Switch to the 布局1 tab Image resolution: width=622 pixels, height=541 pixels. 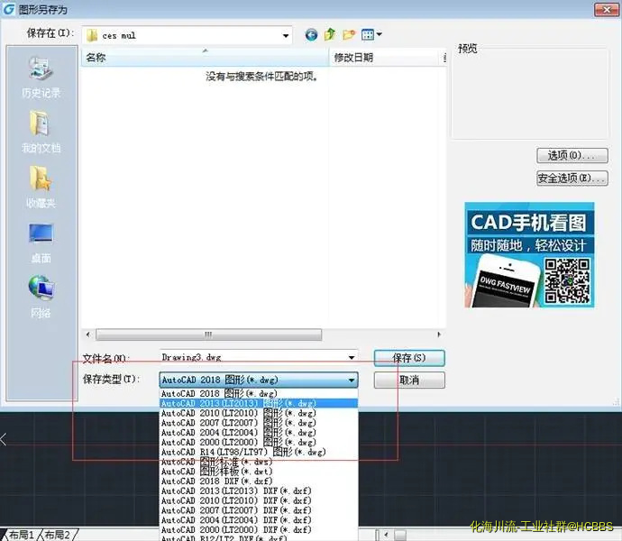21,535
